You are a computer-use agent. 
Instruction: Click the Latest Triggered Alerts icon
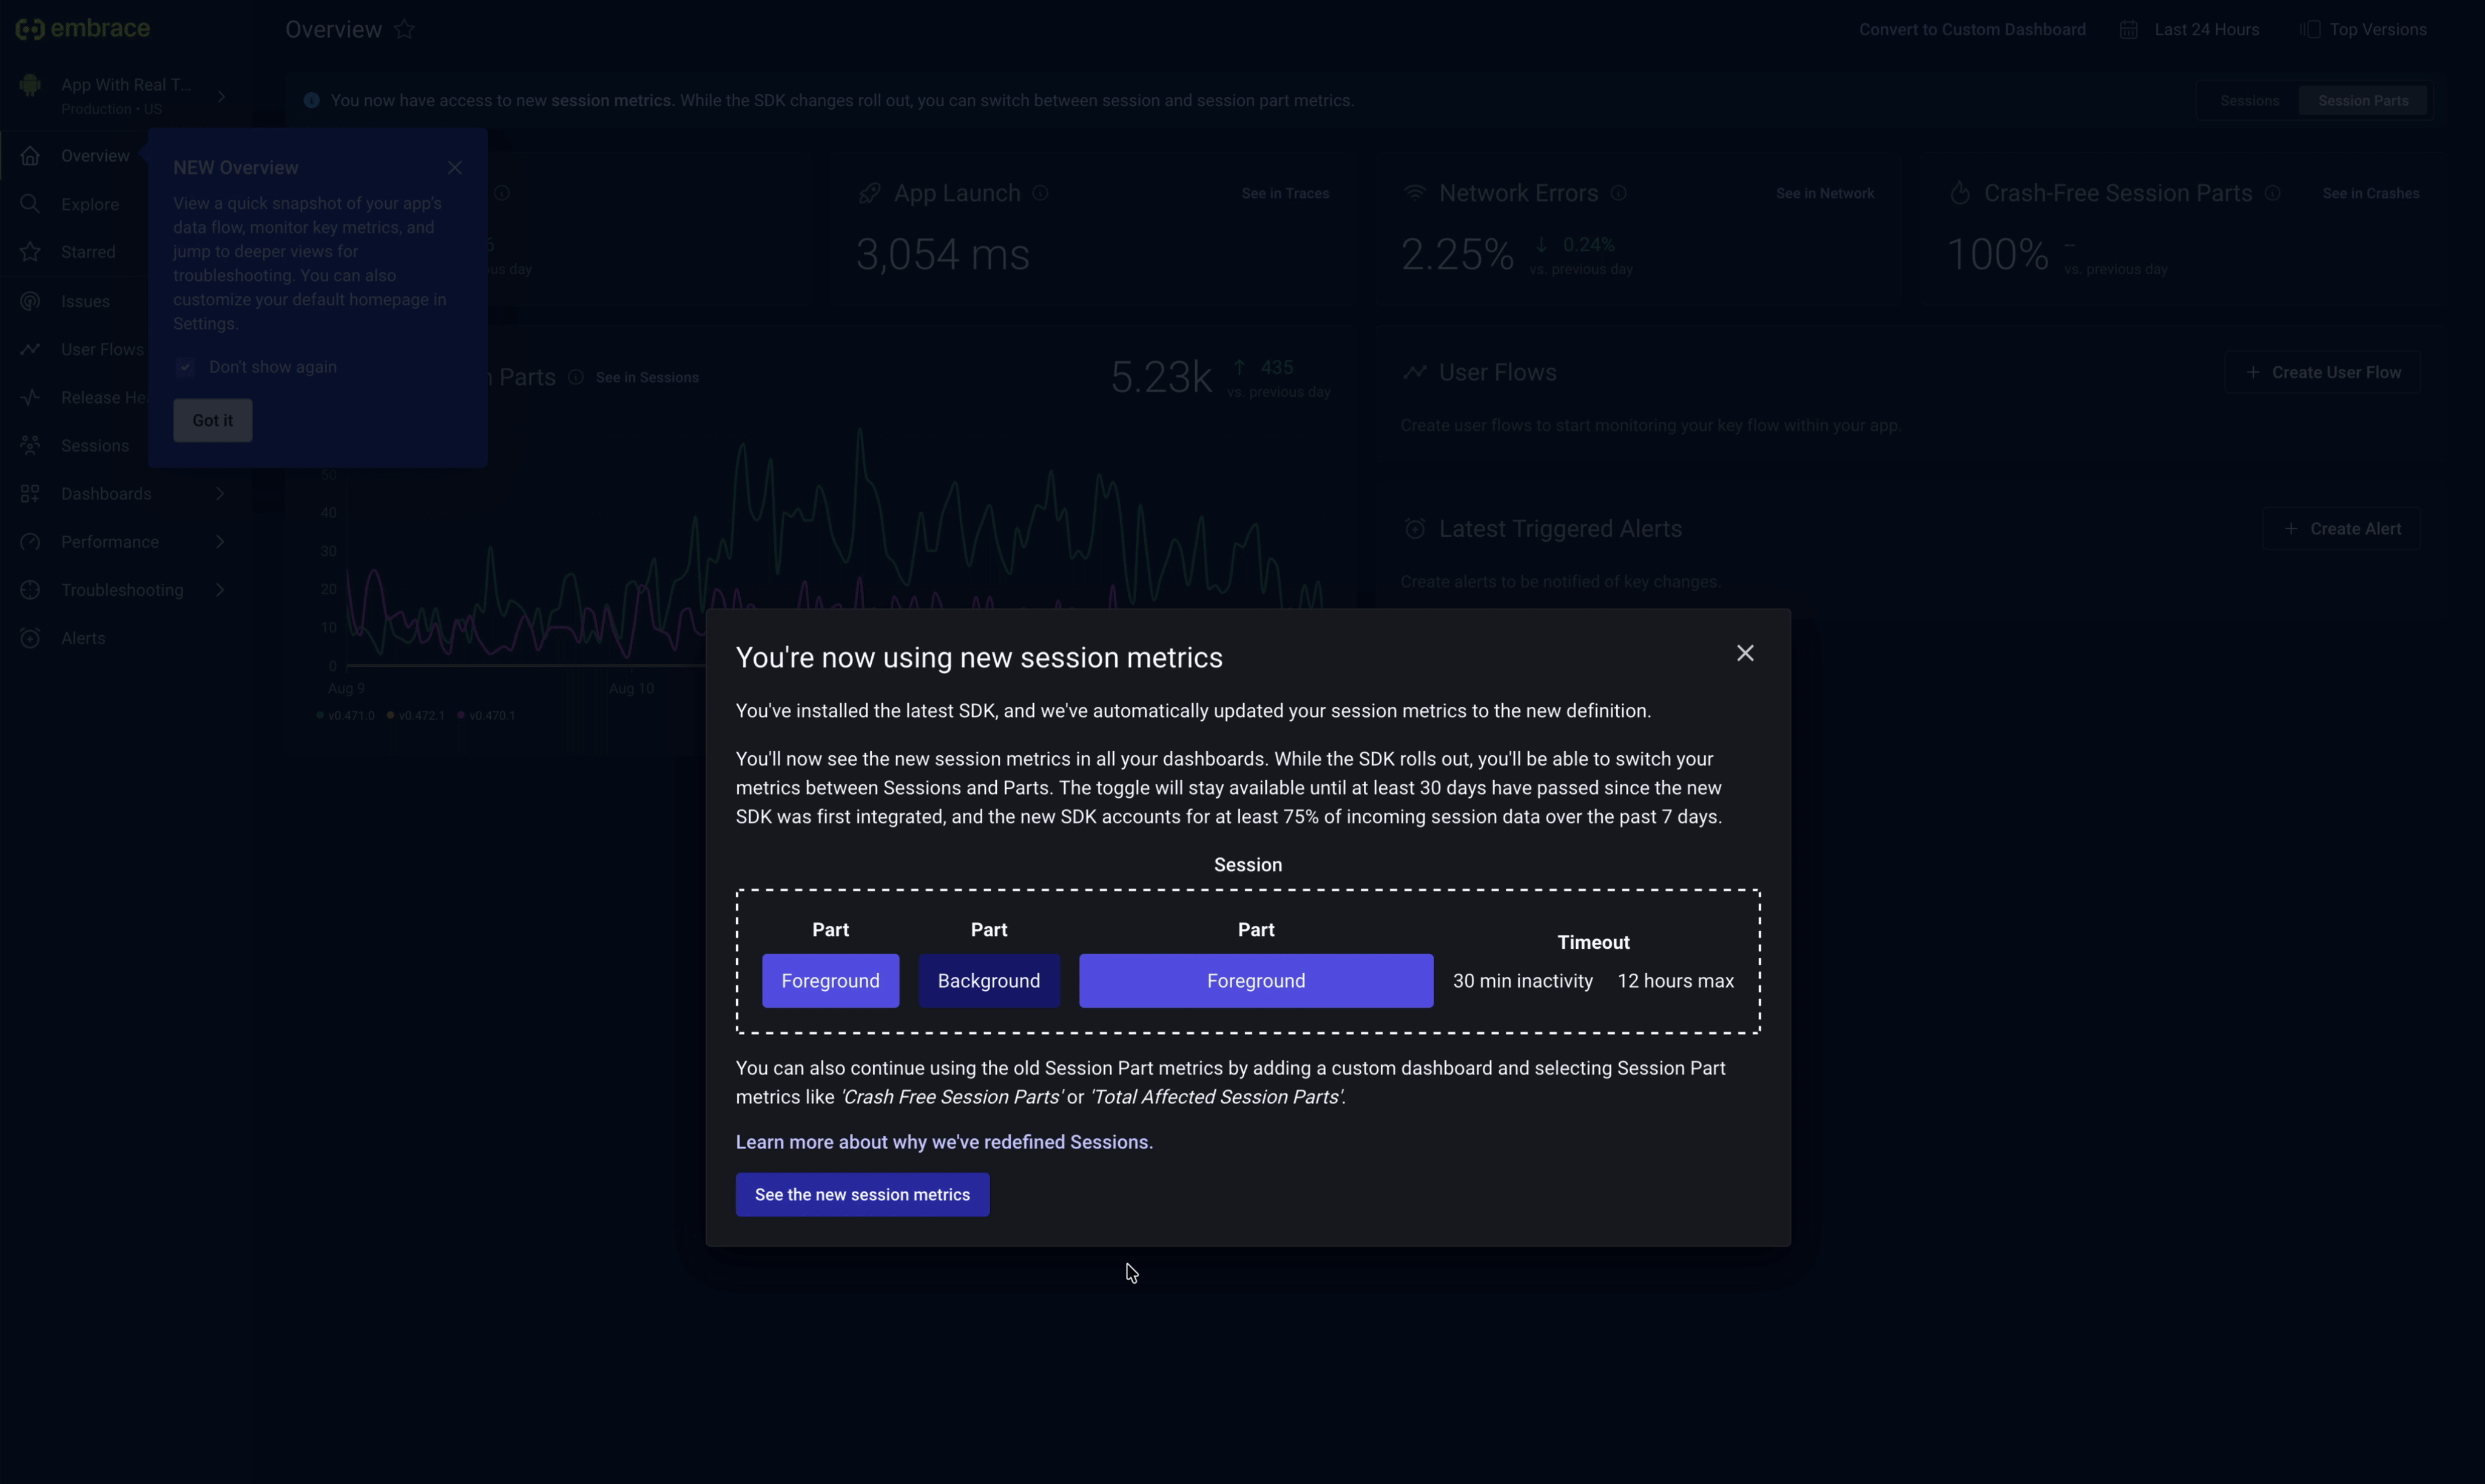(x=1414, y=528)
